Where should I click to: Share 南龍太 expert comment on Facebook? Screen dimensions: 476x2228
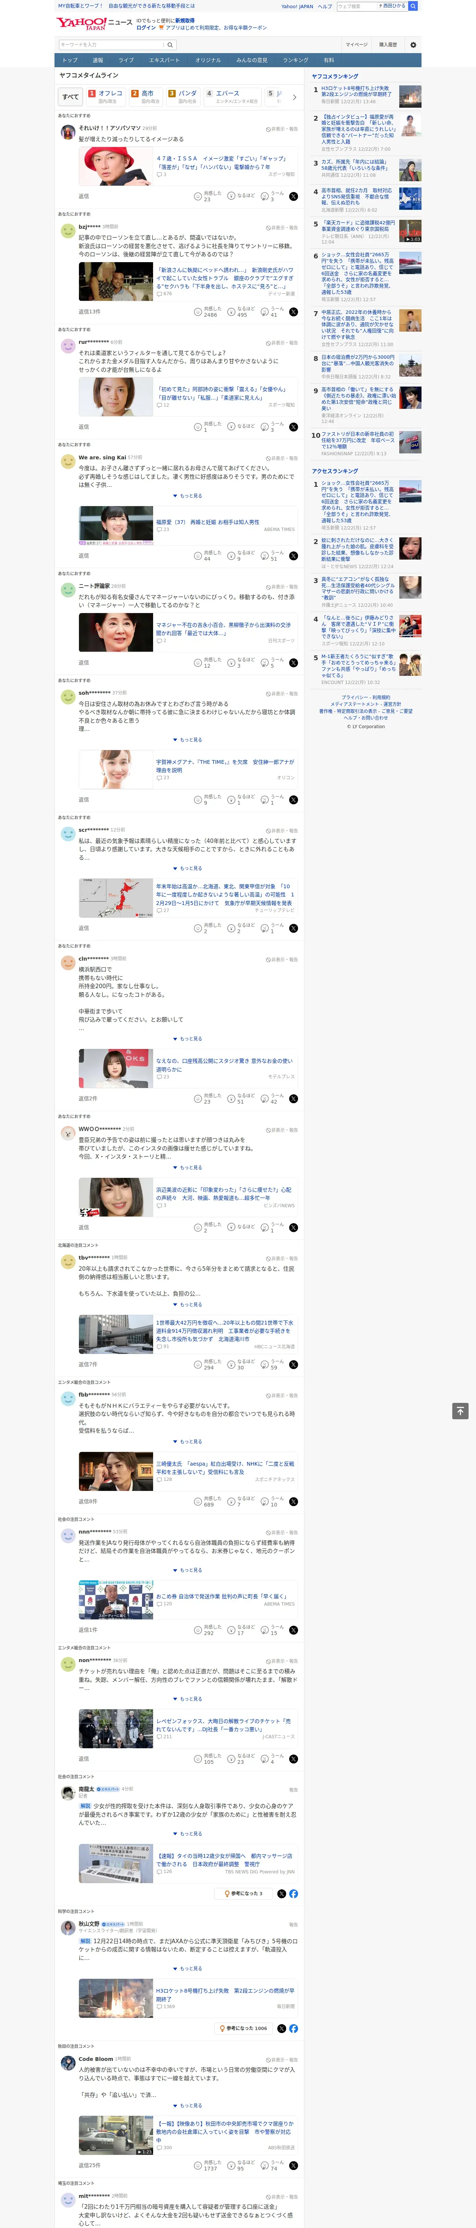click(294, 1893)
